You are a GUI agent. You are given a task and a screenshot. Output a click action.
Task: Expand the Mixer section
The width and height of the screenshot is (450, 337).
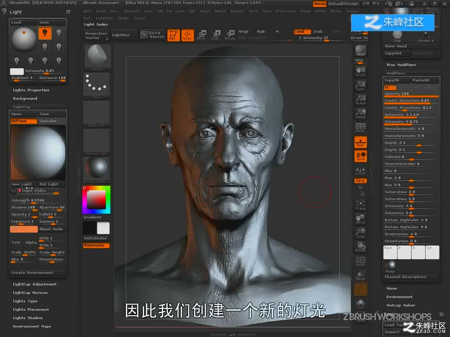click(x=392, y=289)
